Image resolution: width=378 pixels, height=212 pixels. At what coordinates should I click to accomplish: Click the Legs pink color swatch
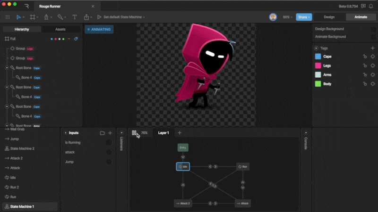[x=318, y=65]
